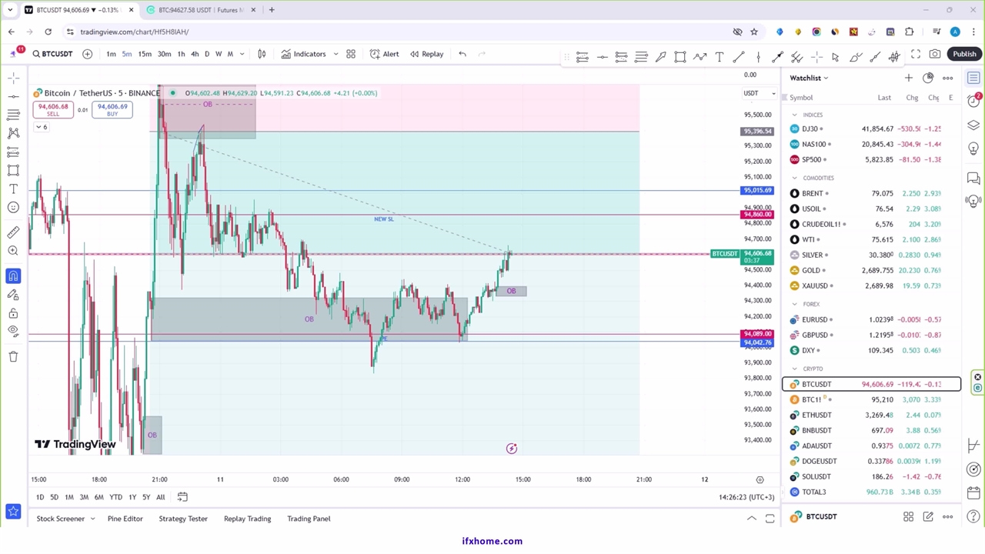Select the rectangle shape in favorites toolbar
985x554 pixels.
point(680,56)
